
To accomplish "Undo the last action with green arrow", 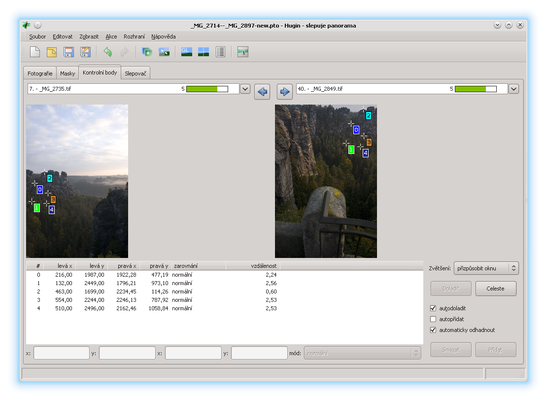I will (x=107, y=52).
